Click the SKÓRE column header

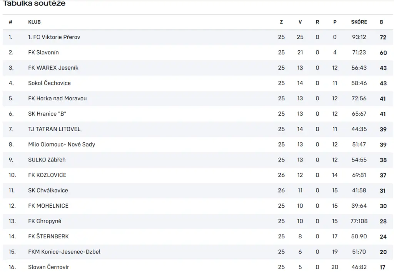[x=359, y=22]
